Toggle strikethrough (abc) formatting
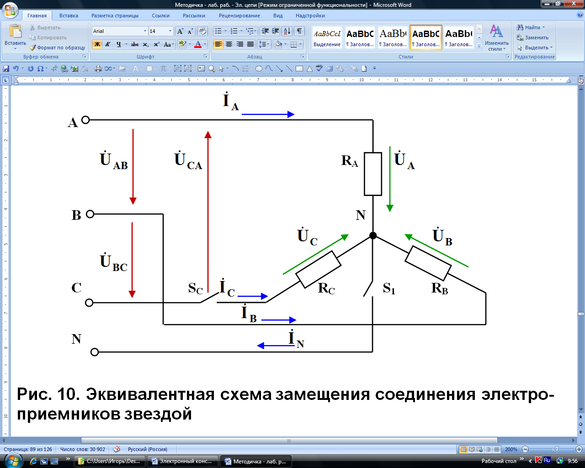Image resolution: width=585 pixels, height=468 pixels. click(x=135, y=44)
